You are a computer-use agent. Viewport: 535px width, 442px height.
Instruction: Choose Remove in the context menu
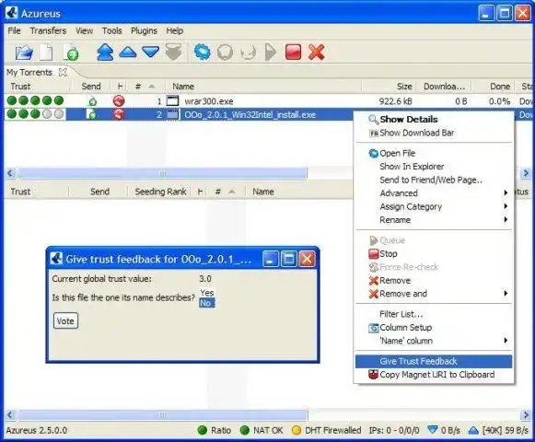(434, 281)
